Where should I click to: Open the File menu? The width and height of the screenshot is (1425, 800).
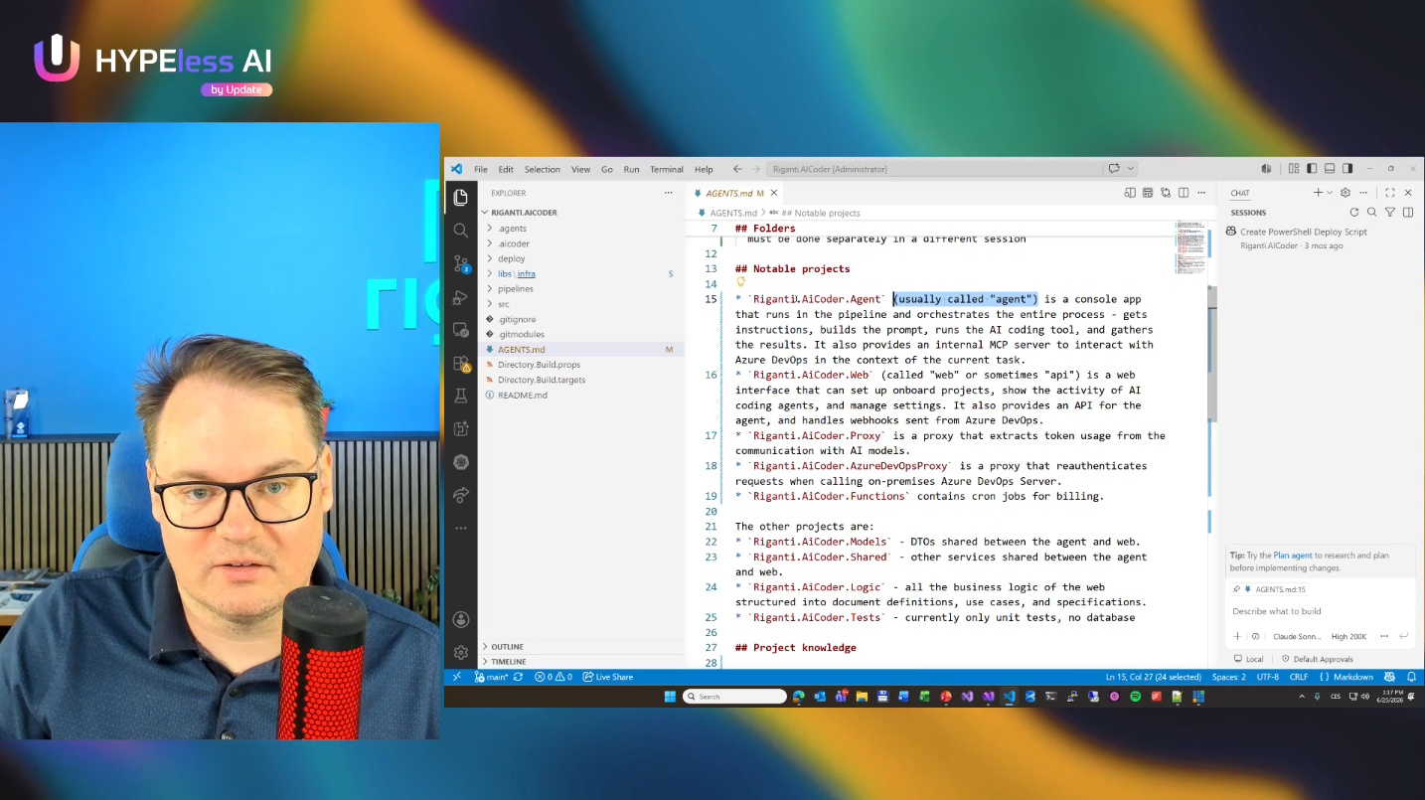[x=481, y=169]
